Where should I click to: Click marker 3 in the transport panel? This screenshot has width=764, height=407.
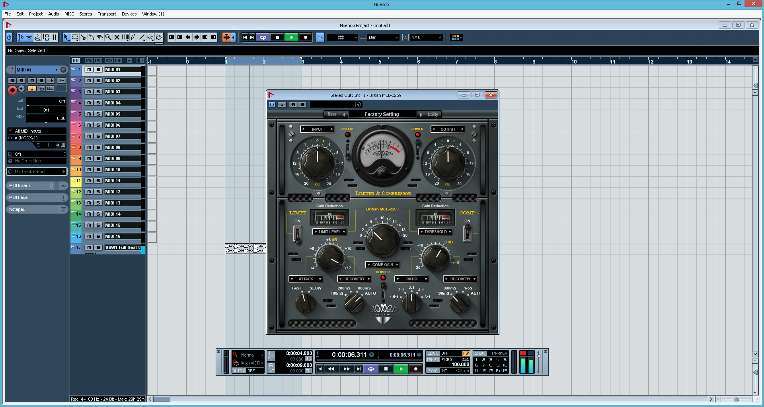(491, 360)
